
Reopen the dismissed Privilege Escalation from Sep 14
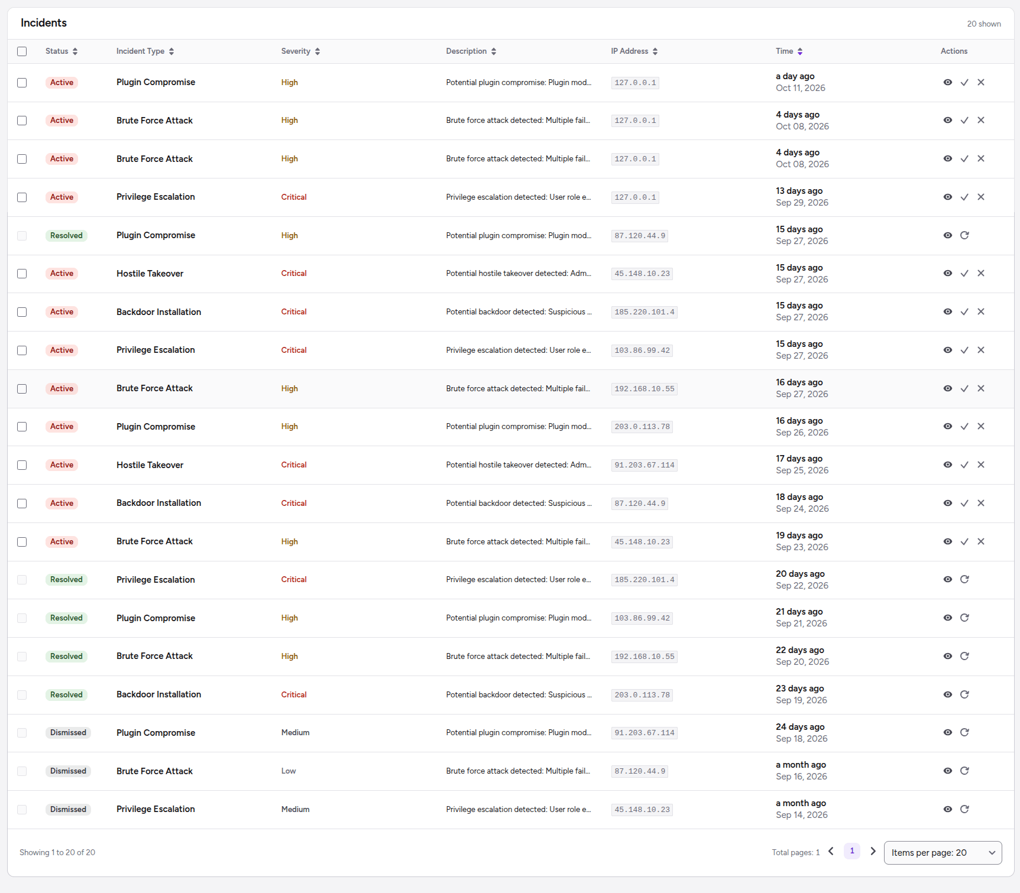(x=964, y=809)
